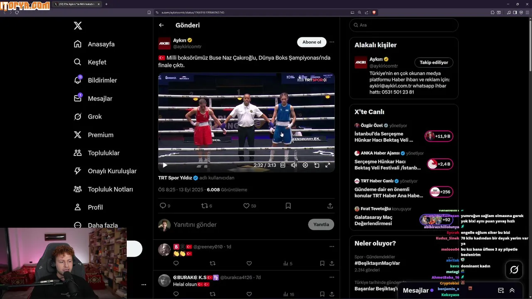
Task: Open the #BeşiktaşınMaçıVar trend
Action: coord(377,263)
